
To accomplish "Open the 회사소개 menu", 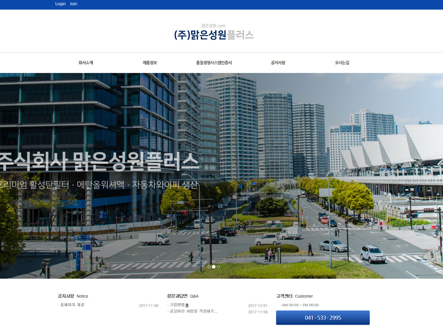I will tap(86, 63).
